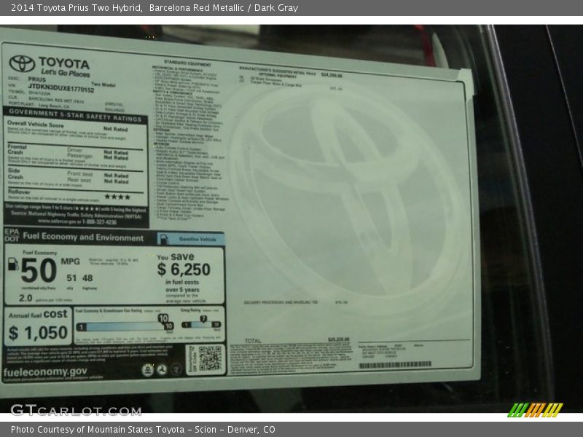583x437 pixels.
Task: Click the striped green-orange-yellow logo in the corner
Action: click(536, 410)
